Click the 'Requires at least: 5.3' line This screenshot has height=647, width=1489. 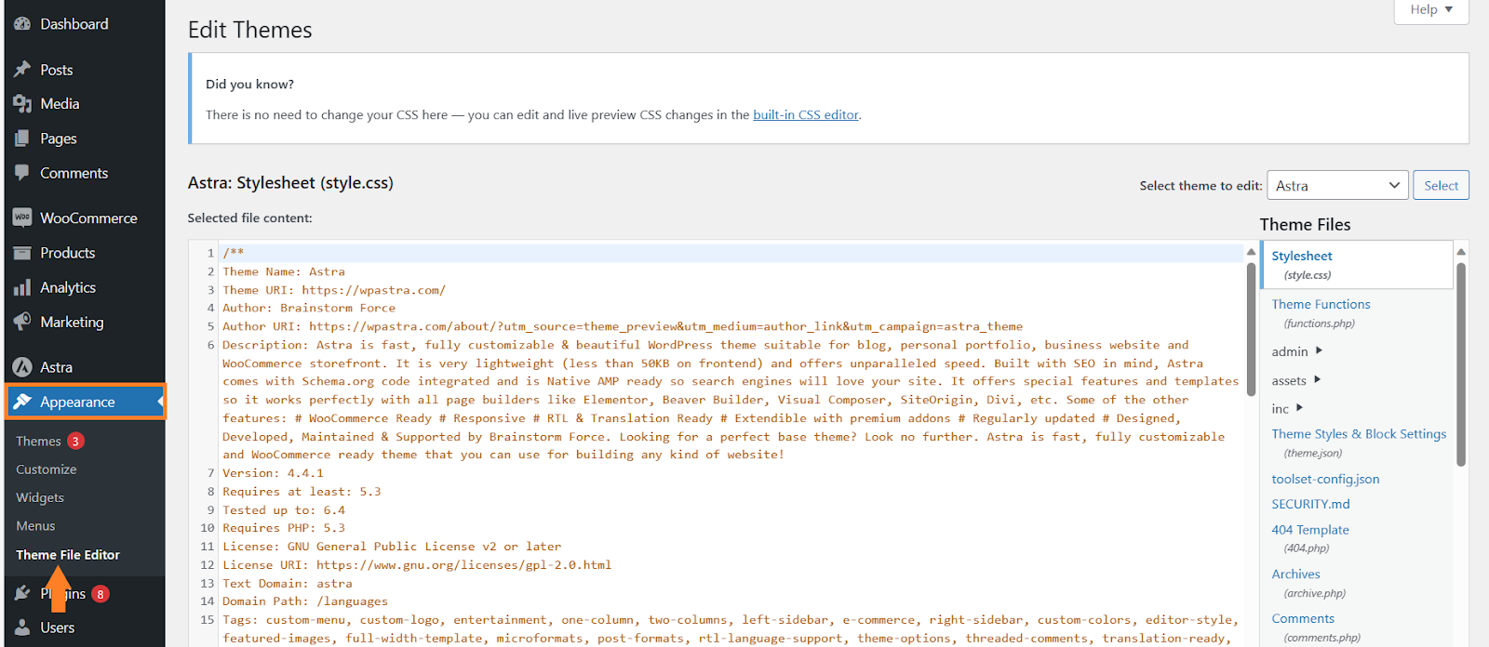(x=302, y=492)
